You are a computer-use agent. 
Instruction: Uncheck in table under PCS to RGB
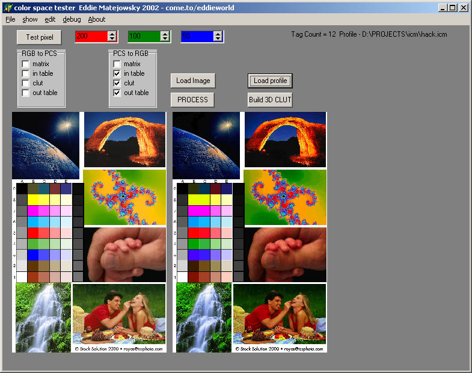click(x=117, y=73)
